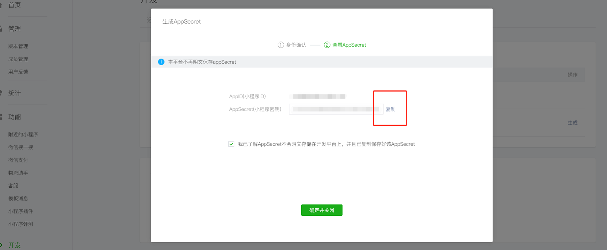607x250 pixels.
Task: Click the AppSecret(小程序密钥) label
Action: tap(255, 109)
